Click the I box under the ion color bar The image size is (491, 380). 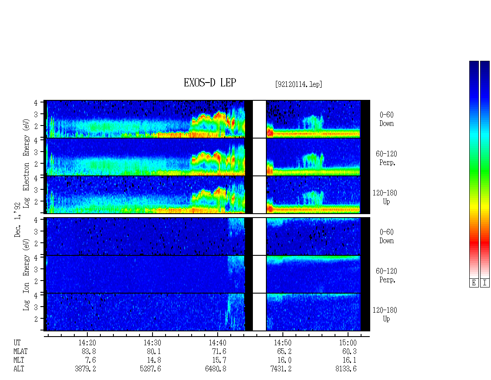pos(485,283)
